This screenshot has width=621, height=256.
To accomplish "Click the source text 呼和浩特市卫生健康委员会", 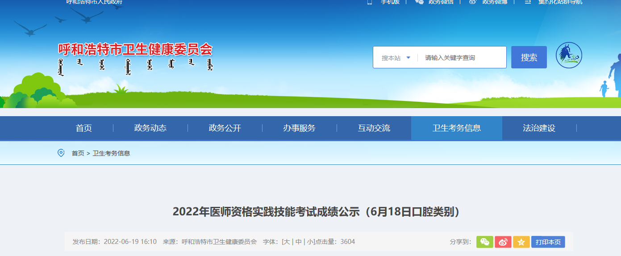I will pyautogui.click(x=219, y=242).
